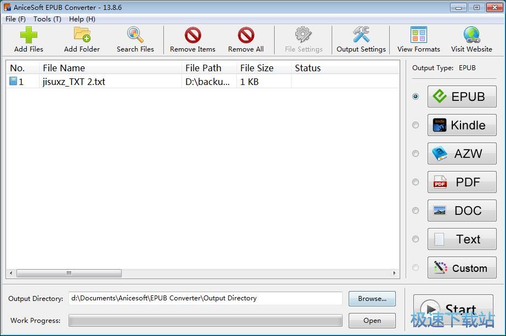Click Browse to change output directory
Image resolution: width=506 pixels, height=336 pixels.
(x=372, y=299)
